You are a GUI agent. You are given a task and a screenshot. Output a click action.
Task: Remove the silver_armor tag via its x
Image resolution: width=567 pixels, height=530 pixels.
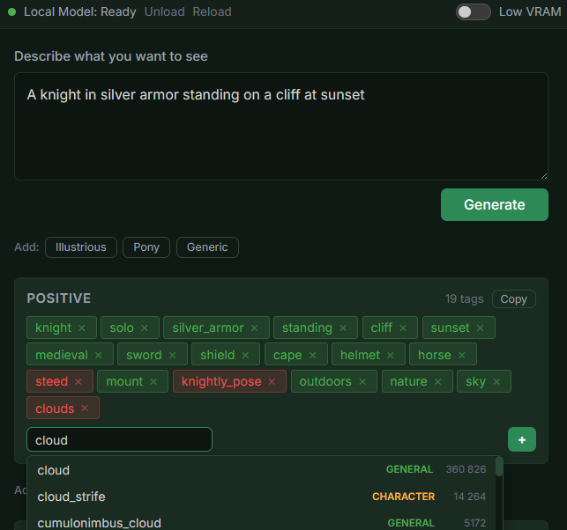[255, 328]
